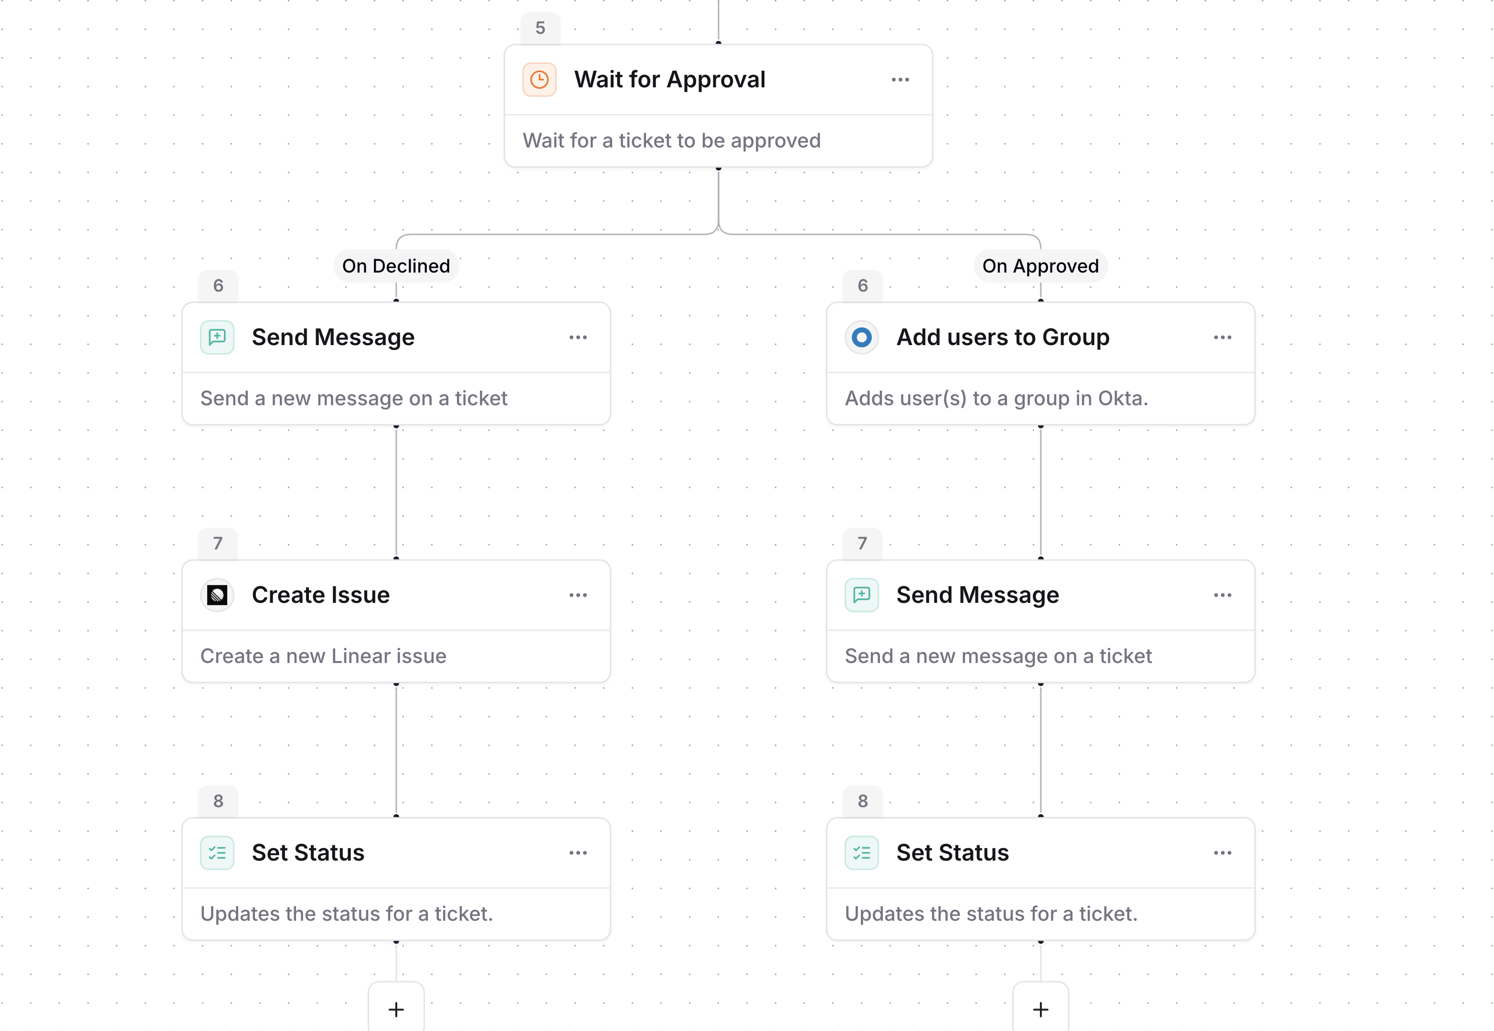
Task: Open the ellipsis menu on the declined-branch Send Message
Action: tap(578, 337)
